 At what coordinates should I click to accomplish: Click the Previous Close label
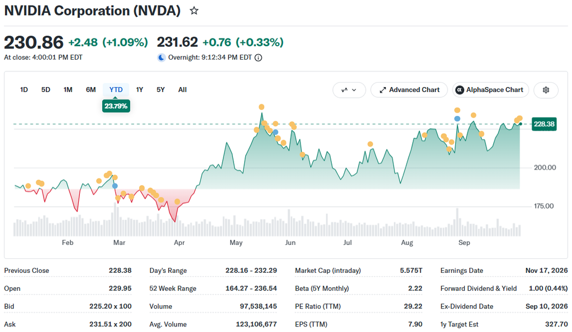27,271
